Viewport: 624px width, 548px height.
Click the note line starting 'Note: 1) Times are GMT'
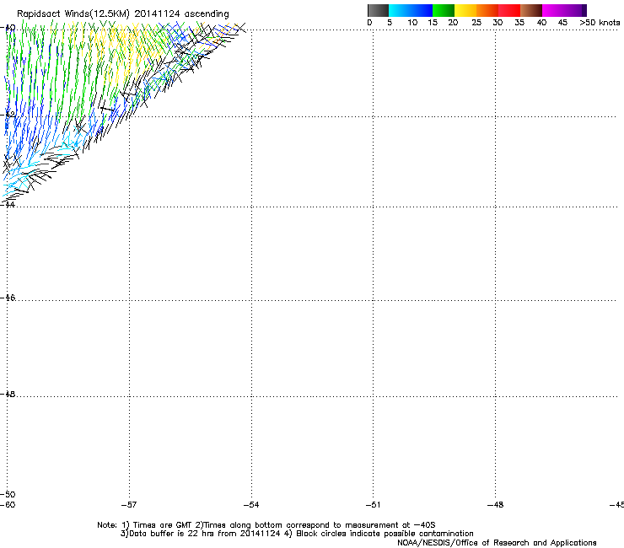pyautogui.click(x=266, y=525)
